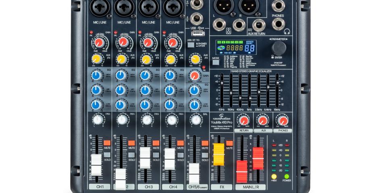The image size is (387, 193).
Task: Solo channel CH4
Action: pos(181,155)
